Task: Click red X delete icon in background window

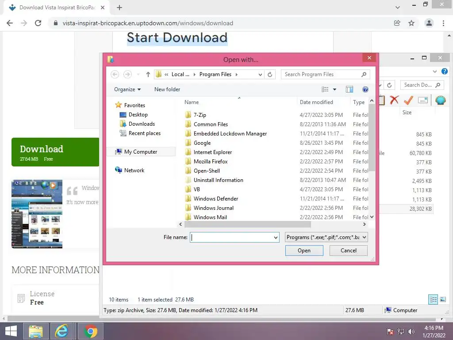Action: [394, 100]
